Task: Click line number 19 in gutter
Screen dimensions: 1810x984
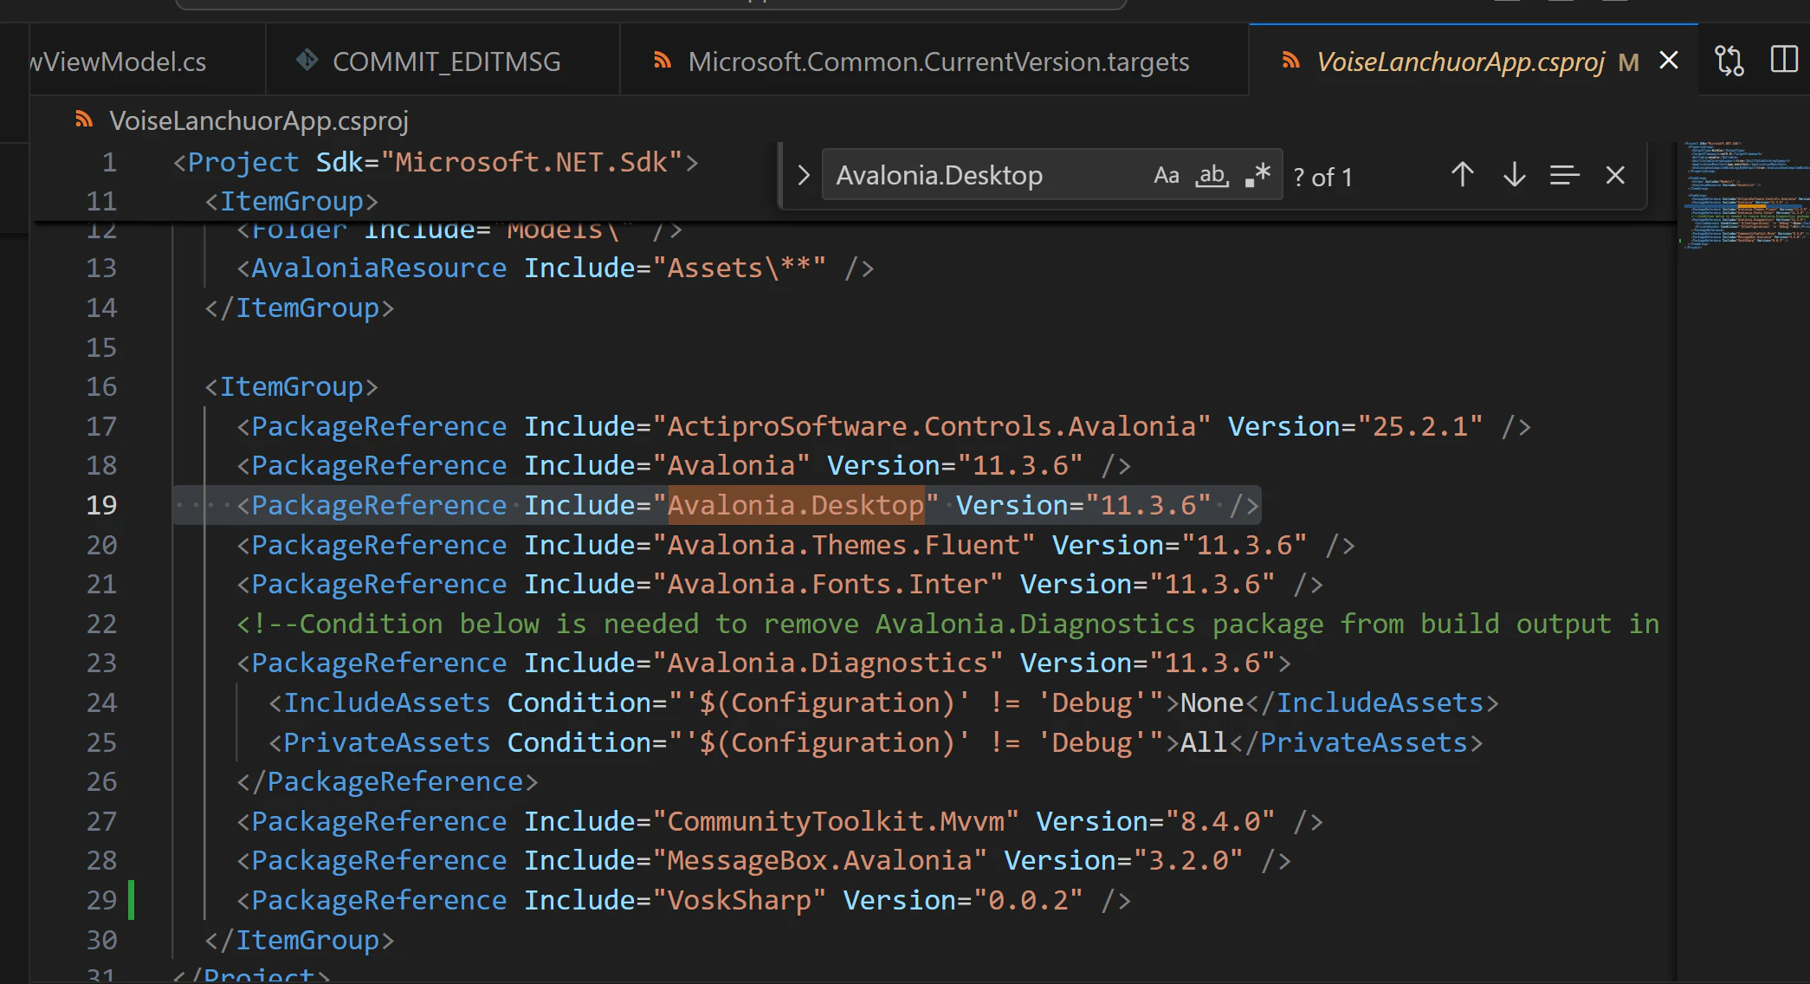Action: click(101, 505)
